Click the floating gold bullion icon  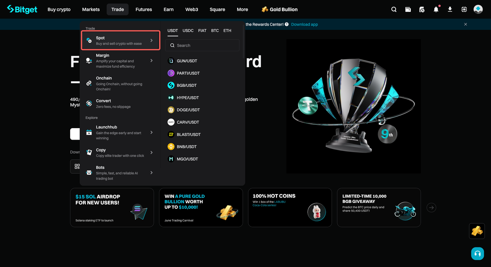click(x=477, y=231)
